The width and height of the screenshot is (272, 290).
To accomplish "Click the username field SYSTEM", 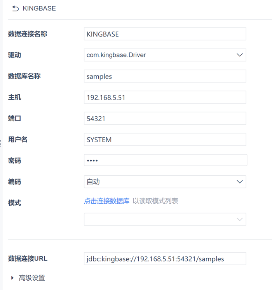I will pyautogui.click(x=165, y=140).
